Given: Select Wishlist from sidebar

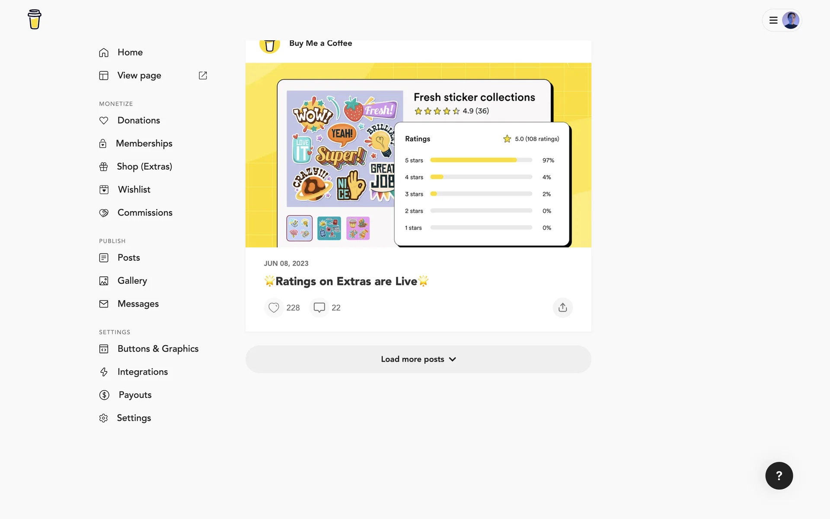Looking at the screenshot, I should point(134,189).
